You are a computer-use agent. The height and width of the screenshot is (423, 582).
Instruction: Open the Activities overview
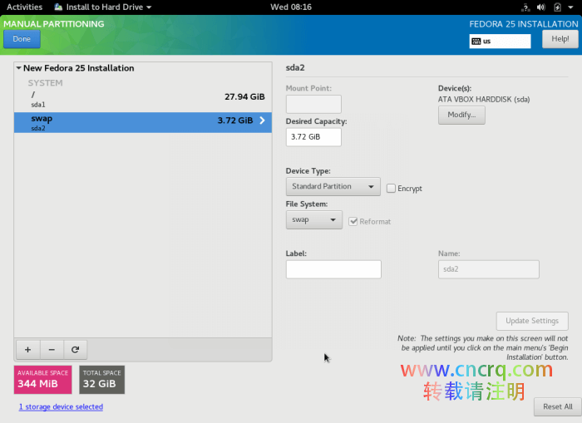[24, 7]
